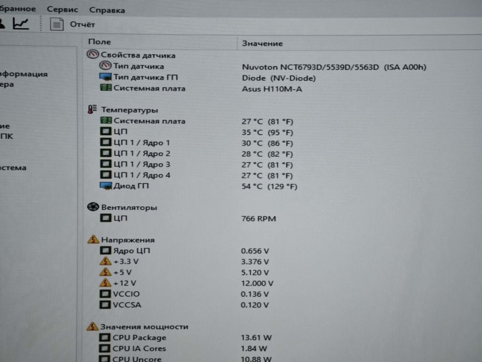The width and height of the screenshot is (482, 362).
Task: Click the Значения мощности warning icon
Action: click(92, 326)
